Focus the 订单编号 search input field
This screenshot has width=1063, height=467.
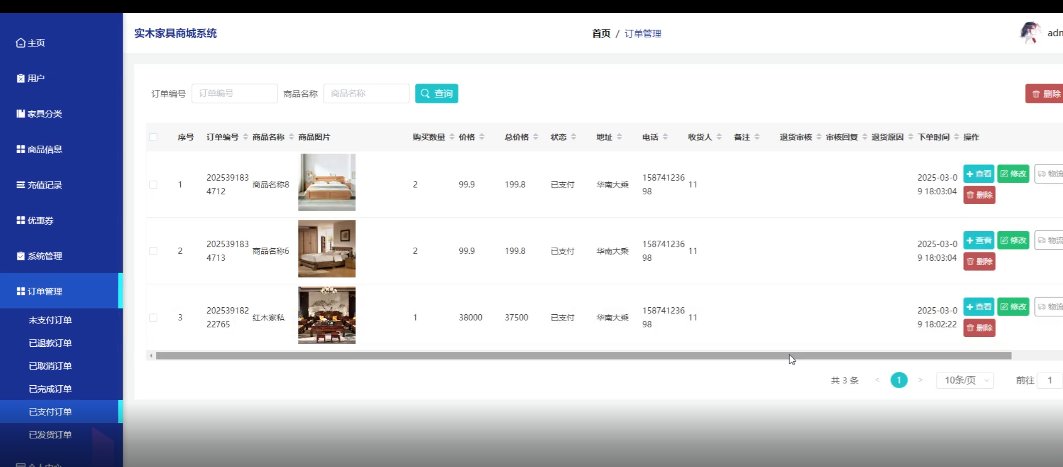pos(234,93)
